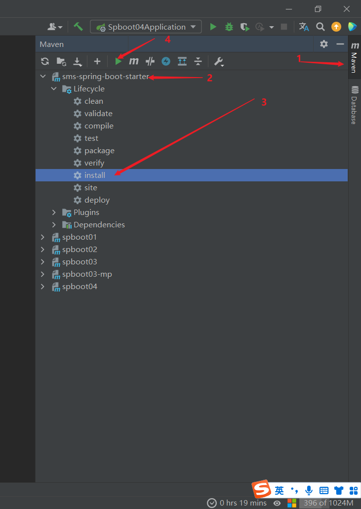Click the green debug bug icon
This screenshot has width=361, height=509.
pos(229,27)
